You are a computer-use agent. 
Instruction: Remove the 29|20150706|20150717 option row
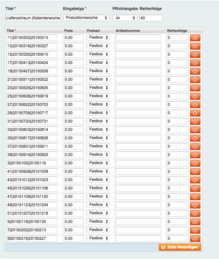(x=195, y=113)
